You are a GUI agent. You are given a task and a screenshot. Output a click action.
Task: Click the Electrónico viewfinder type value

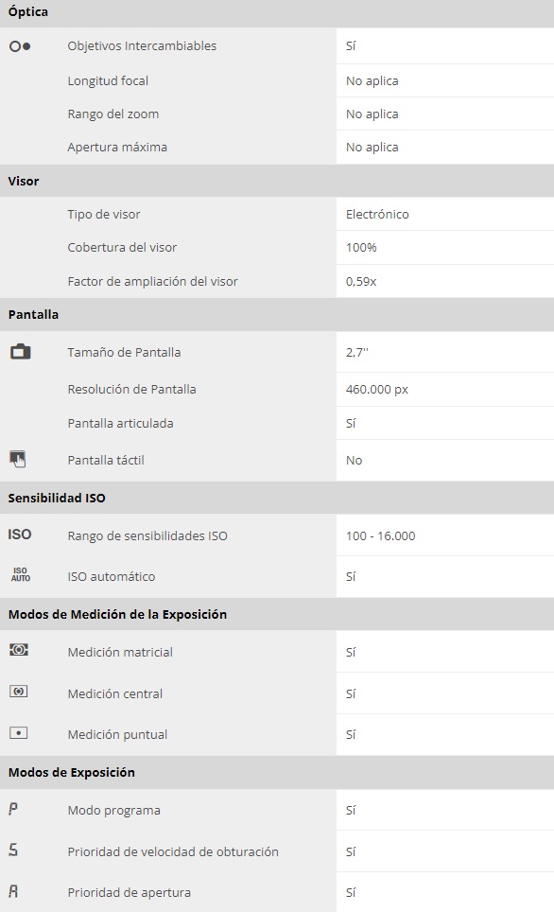click(377, 214)
